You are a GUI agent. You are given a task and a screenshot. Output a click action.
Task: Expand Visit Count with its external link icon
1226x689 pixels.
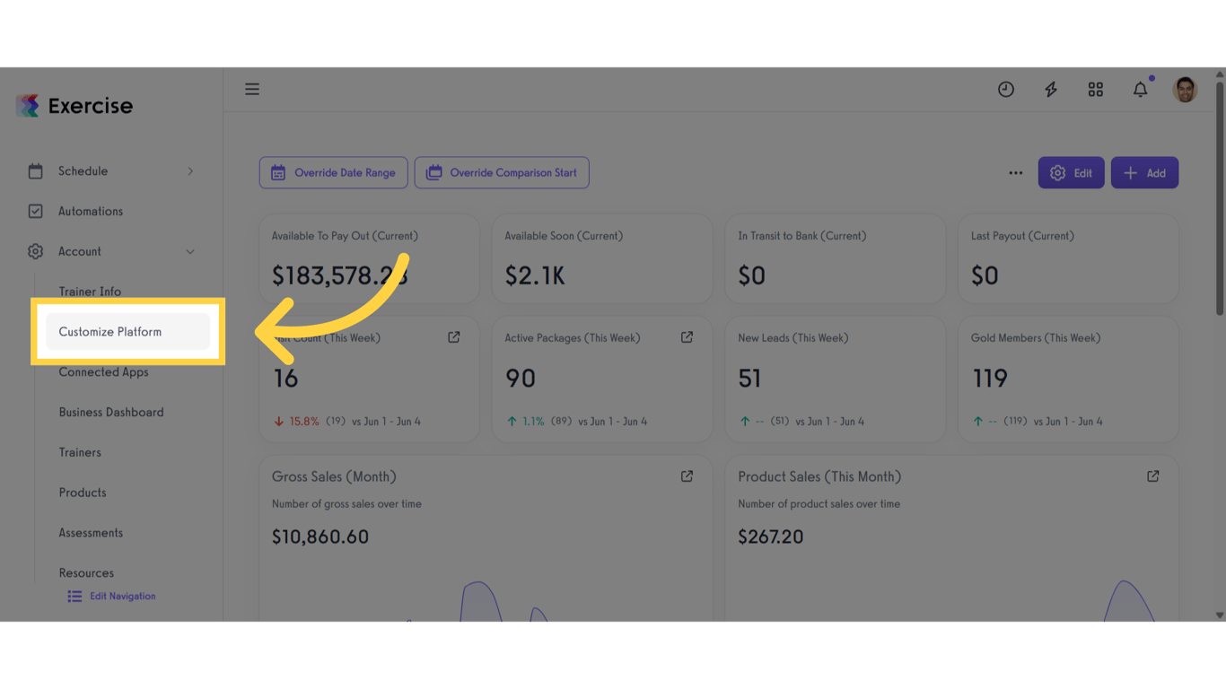tap(453, 336)
